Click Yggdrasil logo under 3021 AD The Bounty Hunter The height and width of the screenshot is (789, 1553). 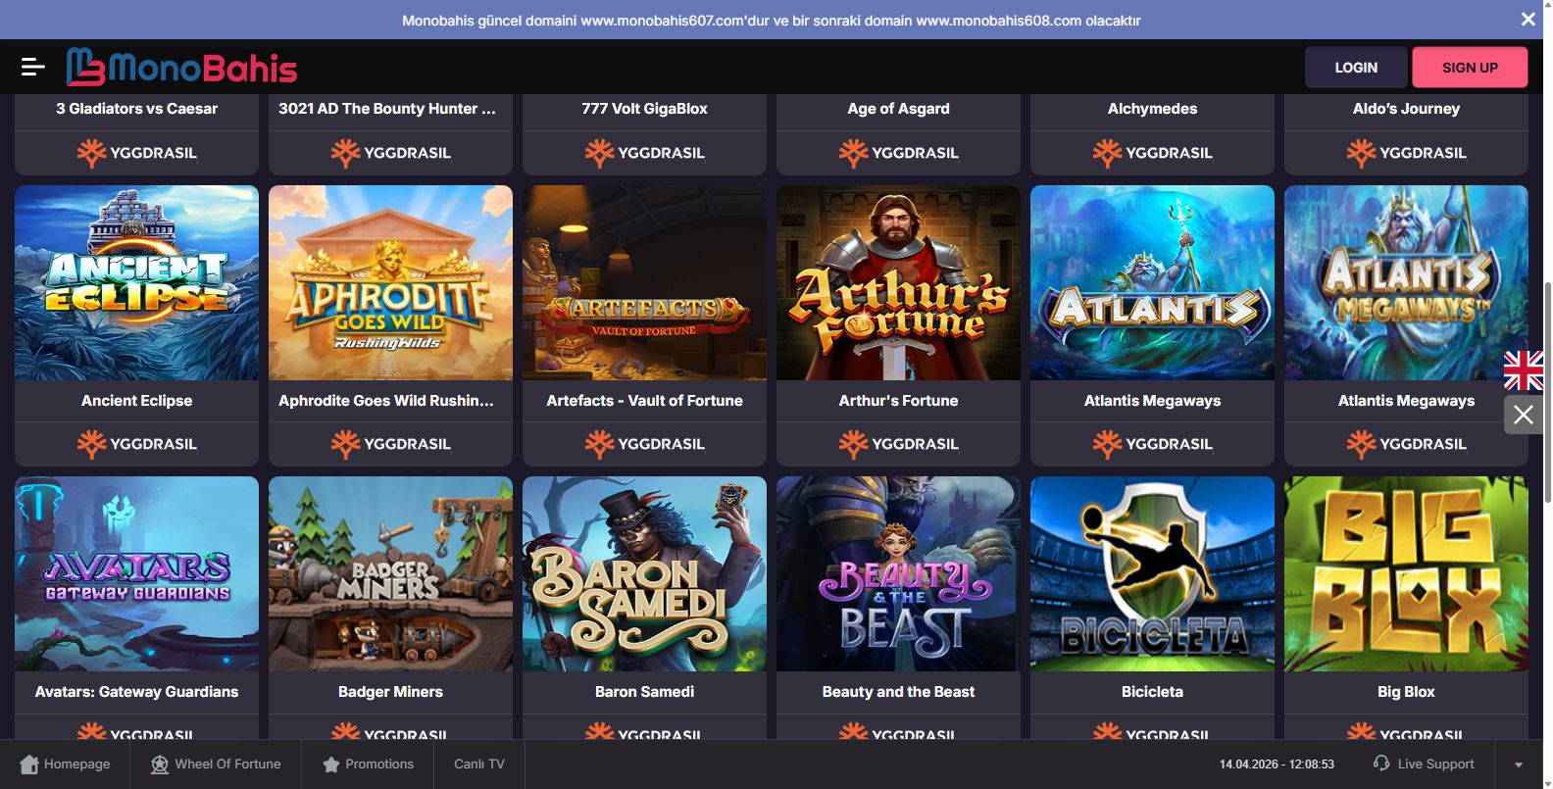[x=391, y=153]
